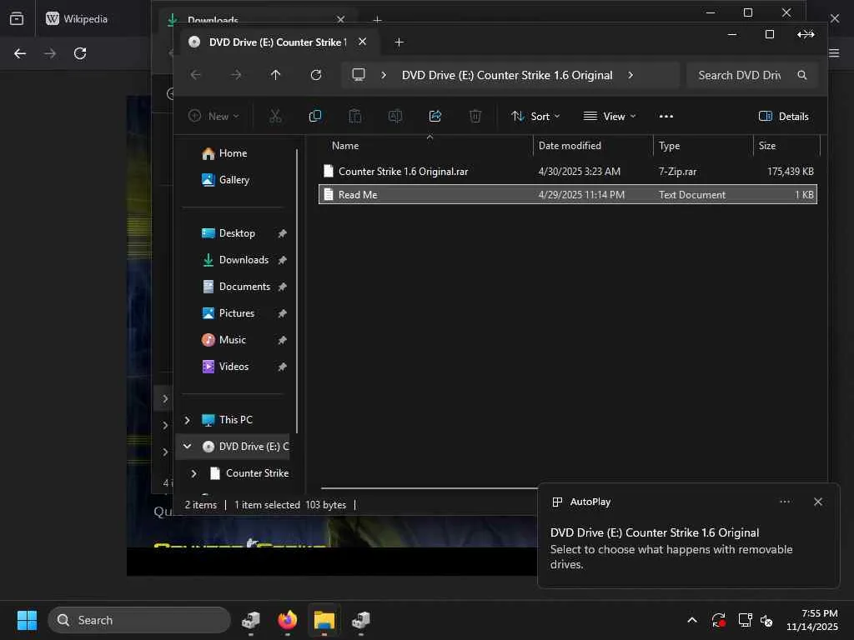Viewport: 854px width, 640px height.
Task: Click chevron after DVD Drive in address bar
Action: [x=630, y=75]
